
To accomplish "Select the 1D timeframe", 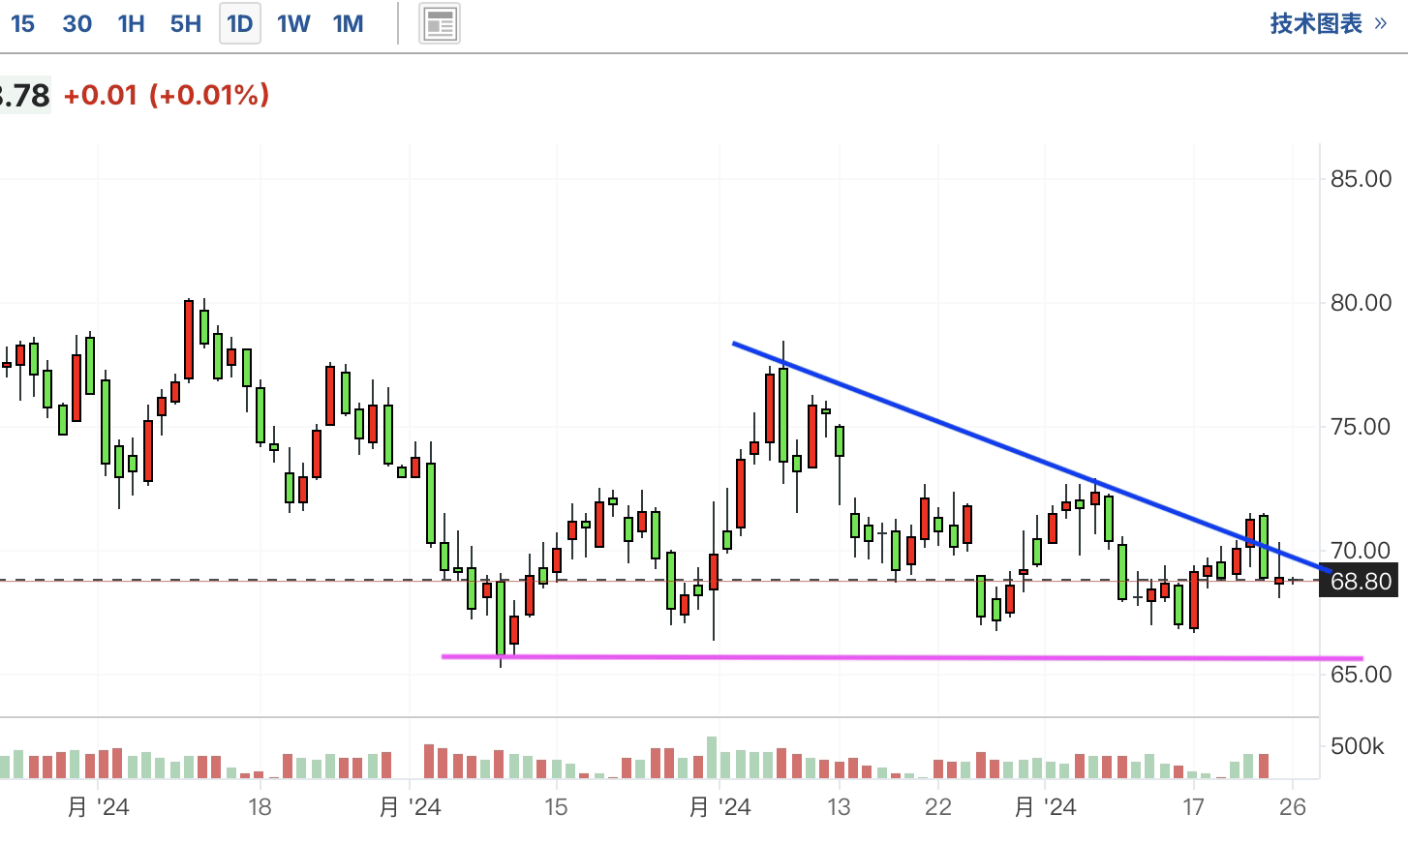I will click(240, 23).
